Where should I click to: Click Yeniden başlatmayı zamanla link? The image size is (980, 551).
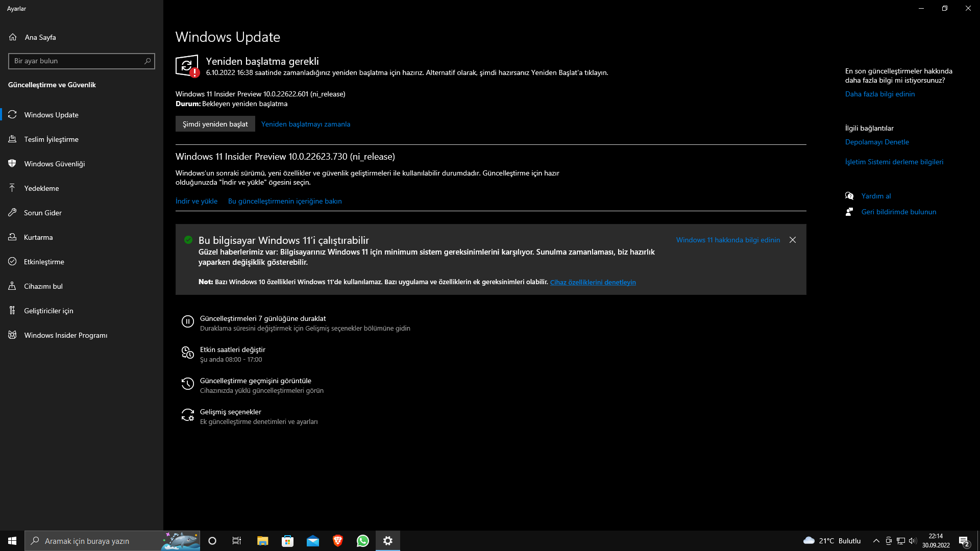(305, 124)
